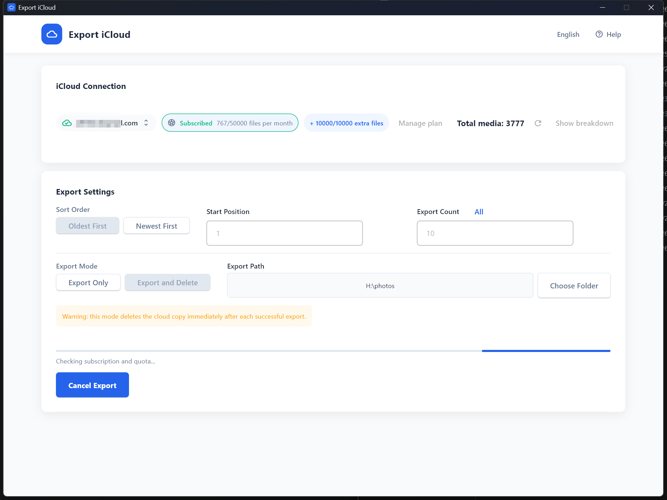This screenshot has height=500, width=667.
Task: Open Manage plan
Action: 420,123
